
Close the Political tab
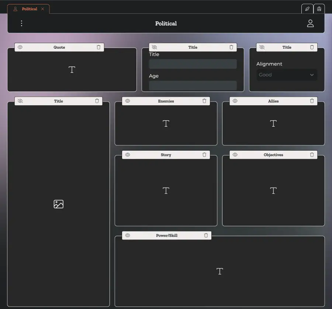point(42,9)
